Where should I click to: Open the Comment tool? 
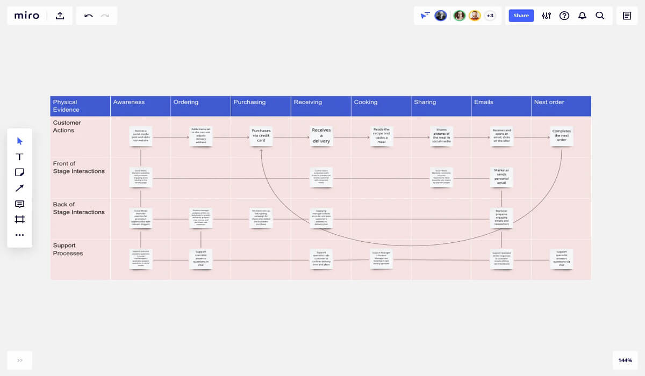(19, 203)
